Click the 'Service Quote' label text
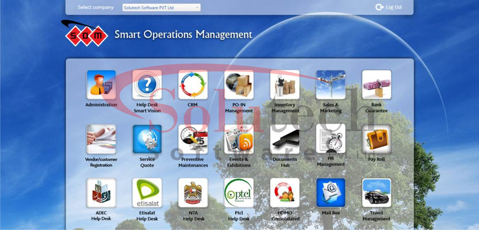Viewport: 479px width, 230px height. 147,162
